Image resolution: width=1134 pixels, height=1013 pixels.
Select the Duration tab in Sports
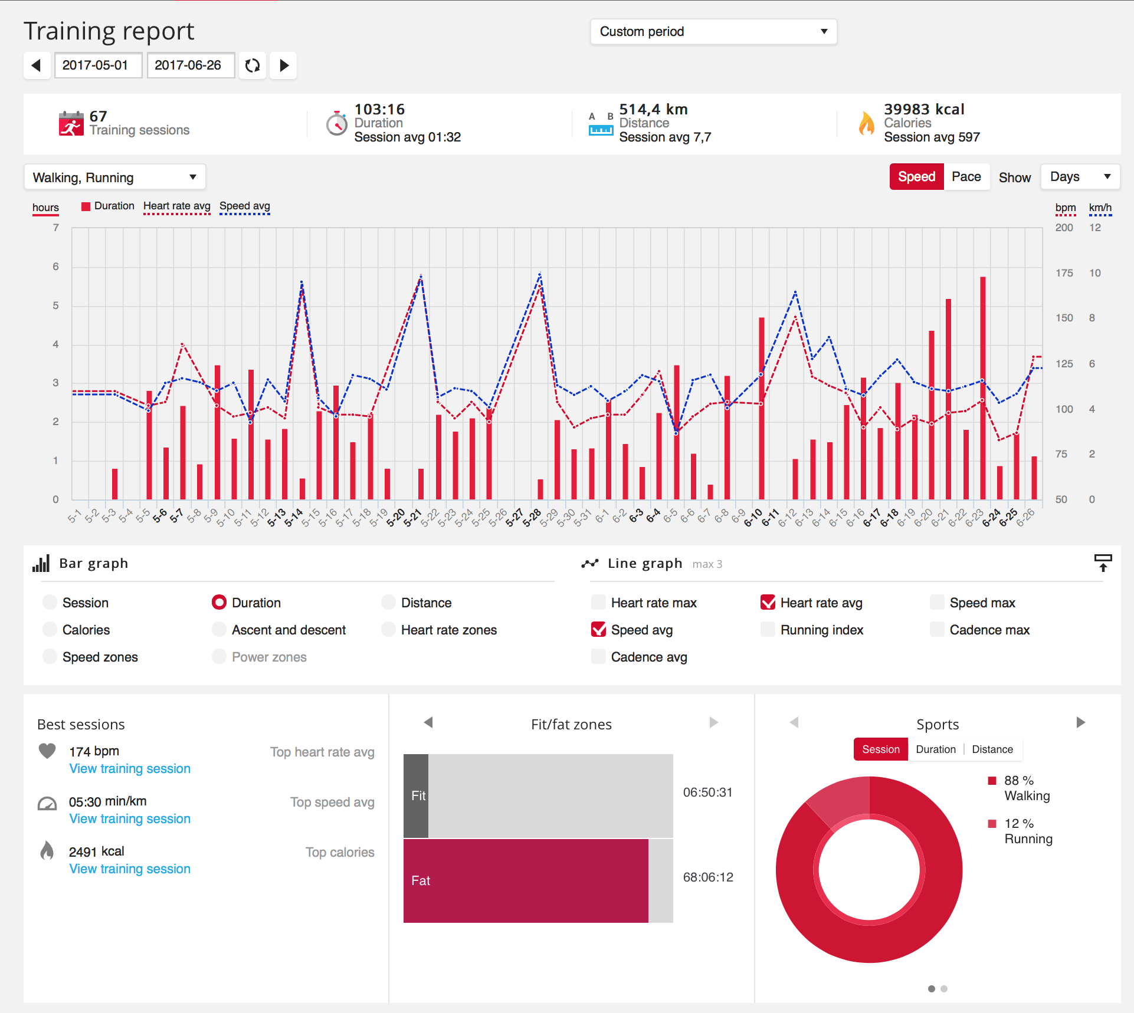[x=935, y=749]
